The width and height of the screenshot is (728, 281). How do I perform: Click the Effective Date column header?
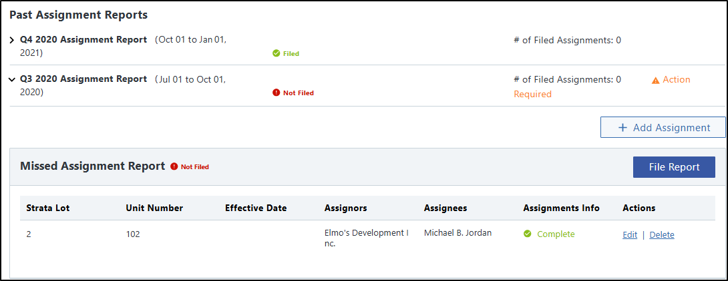coord(256,208)
